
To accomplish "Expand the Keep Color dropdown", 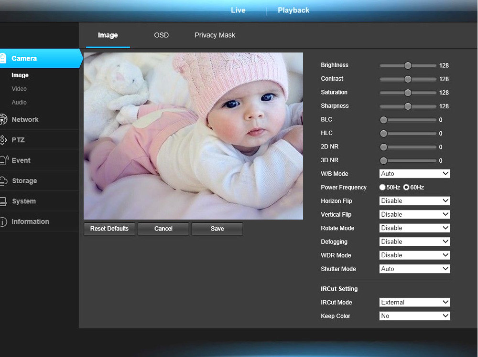I will coord(414,316).
